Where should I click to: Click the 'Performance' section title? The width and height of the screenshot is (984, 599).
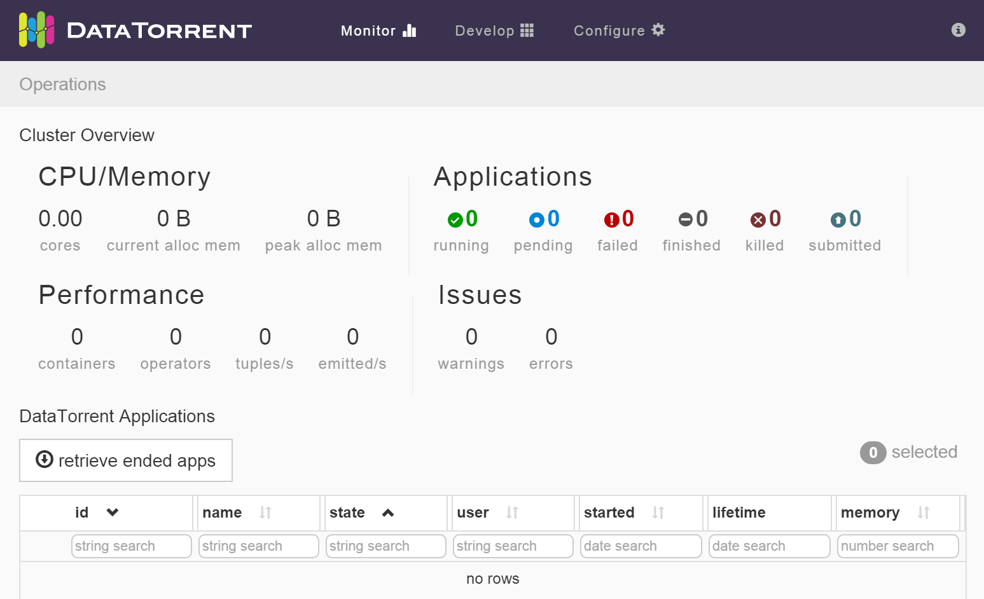(x=121, y=295)
